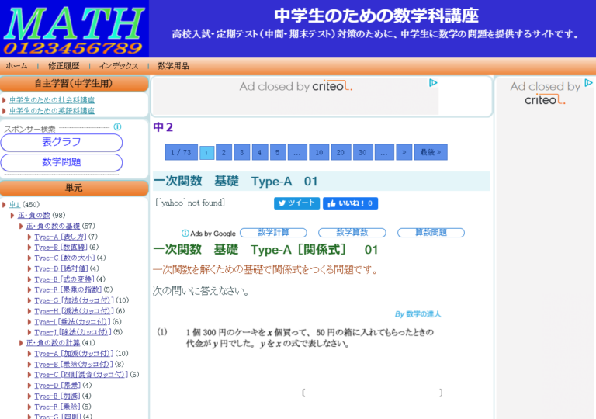Click the 数学問題 sponsored search pill

61,162
